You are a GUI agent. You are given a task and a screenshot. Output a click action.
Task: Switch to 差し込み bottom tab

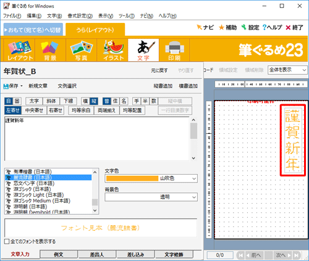(135, 254)
